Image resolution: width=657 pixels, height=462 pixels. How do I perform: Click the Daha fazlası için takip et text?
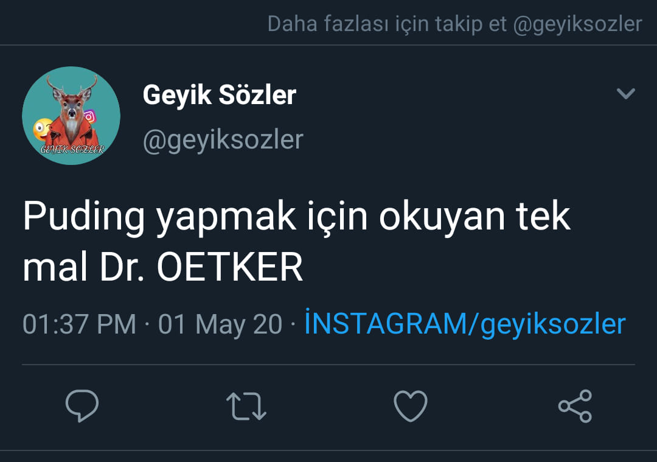tap(387, 24)
